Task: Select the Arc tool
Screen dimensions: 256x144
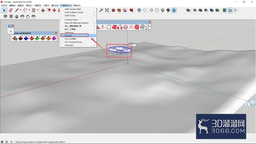Action: [x=25, y=10]
